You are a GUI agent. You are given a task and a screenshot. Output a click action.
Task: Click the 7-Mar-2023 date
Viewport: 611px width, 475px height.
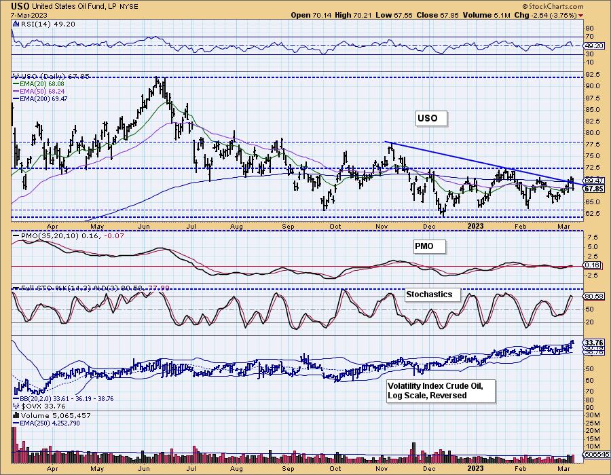(x=29, y=15)
